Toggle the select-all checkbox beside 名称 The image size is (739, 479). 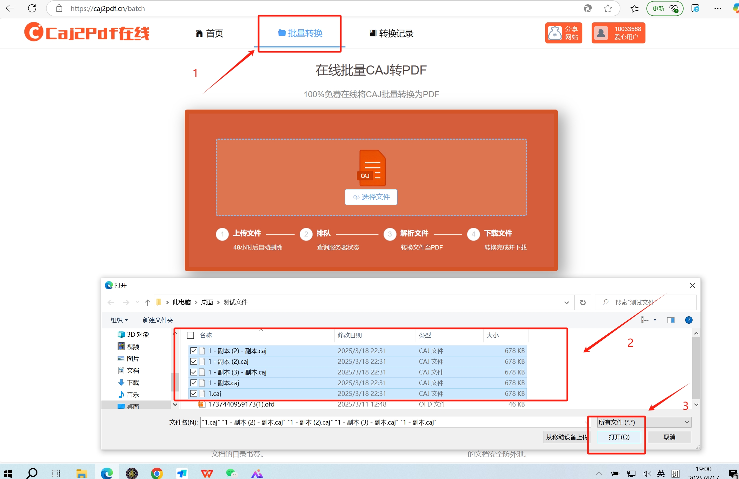[191, 335]
